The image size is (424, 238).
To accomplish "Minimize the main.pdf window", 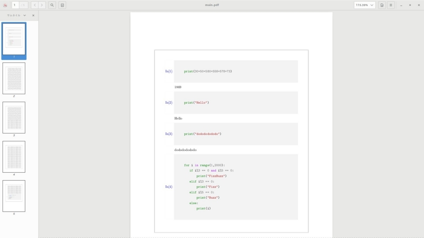I will 401,5.
